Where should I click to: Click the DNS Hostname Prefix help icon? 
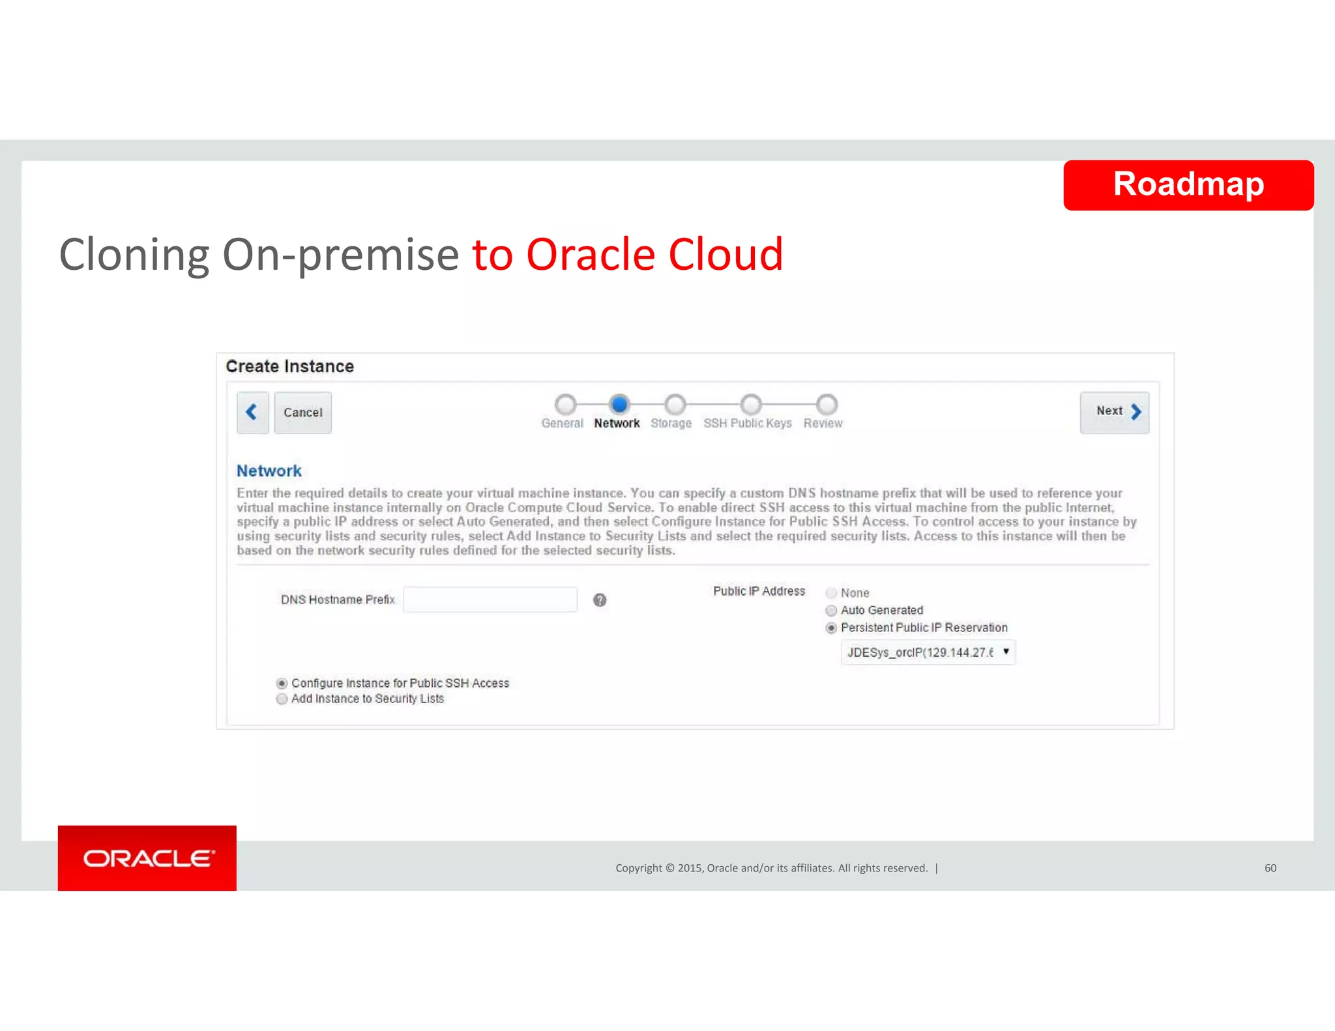click(600, 600)
